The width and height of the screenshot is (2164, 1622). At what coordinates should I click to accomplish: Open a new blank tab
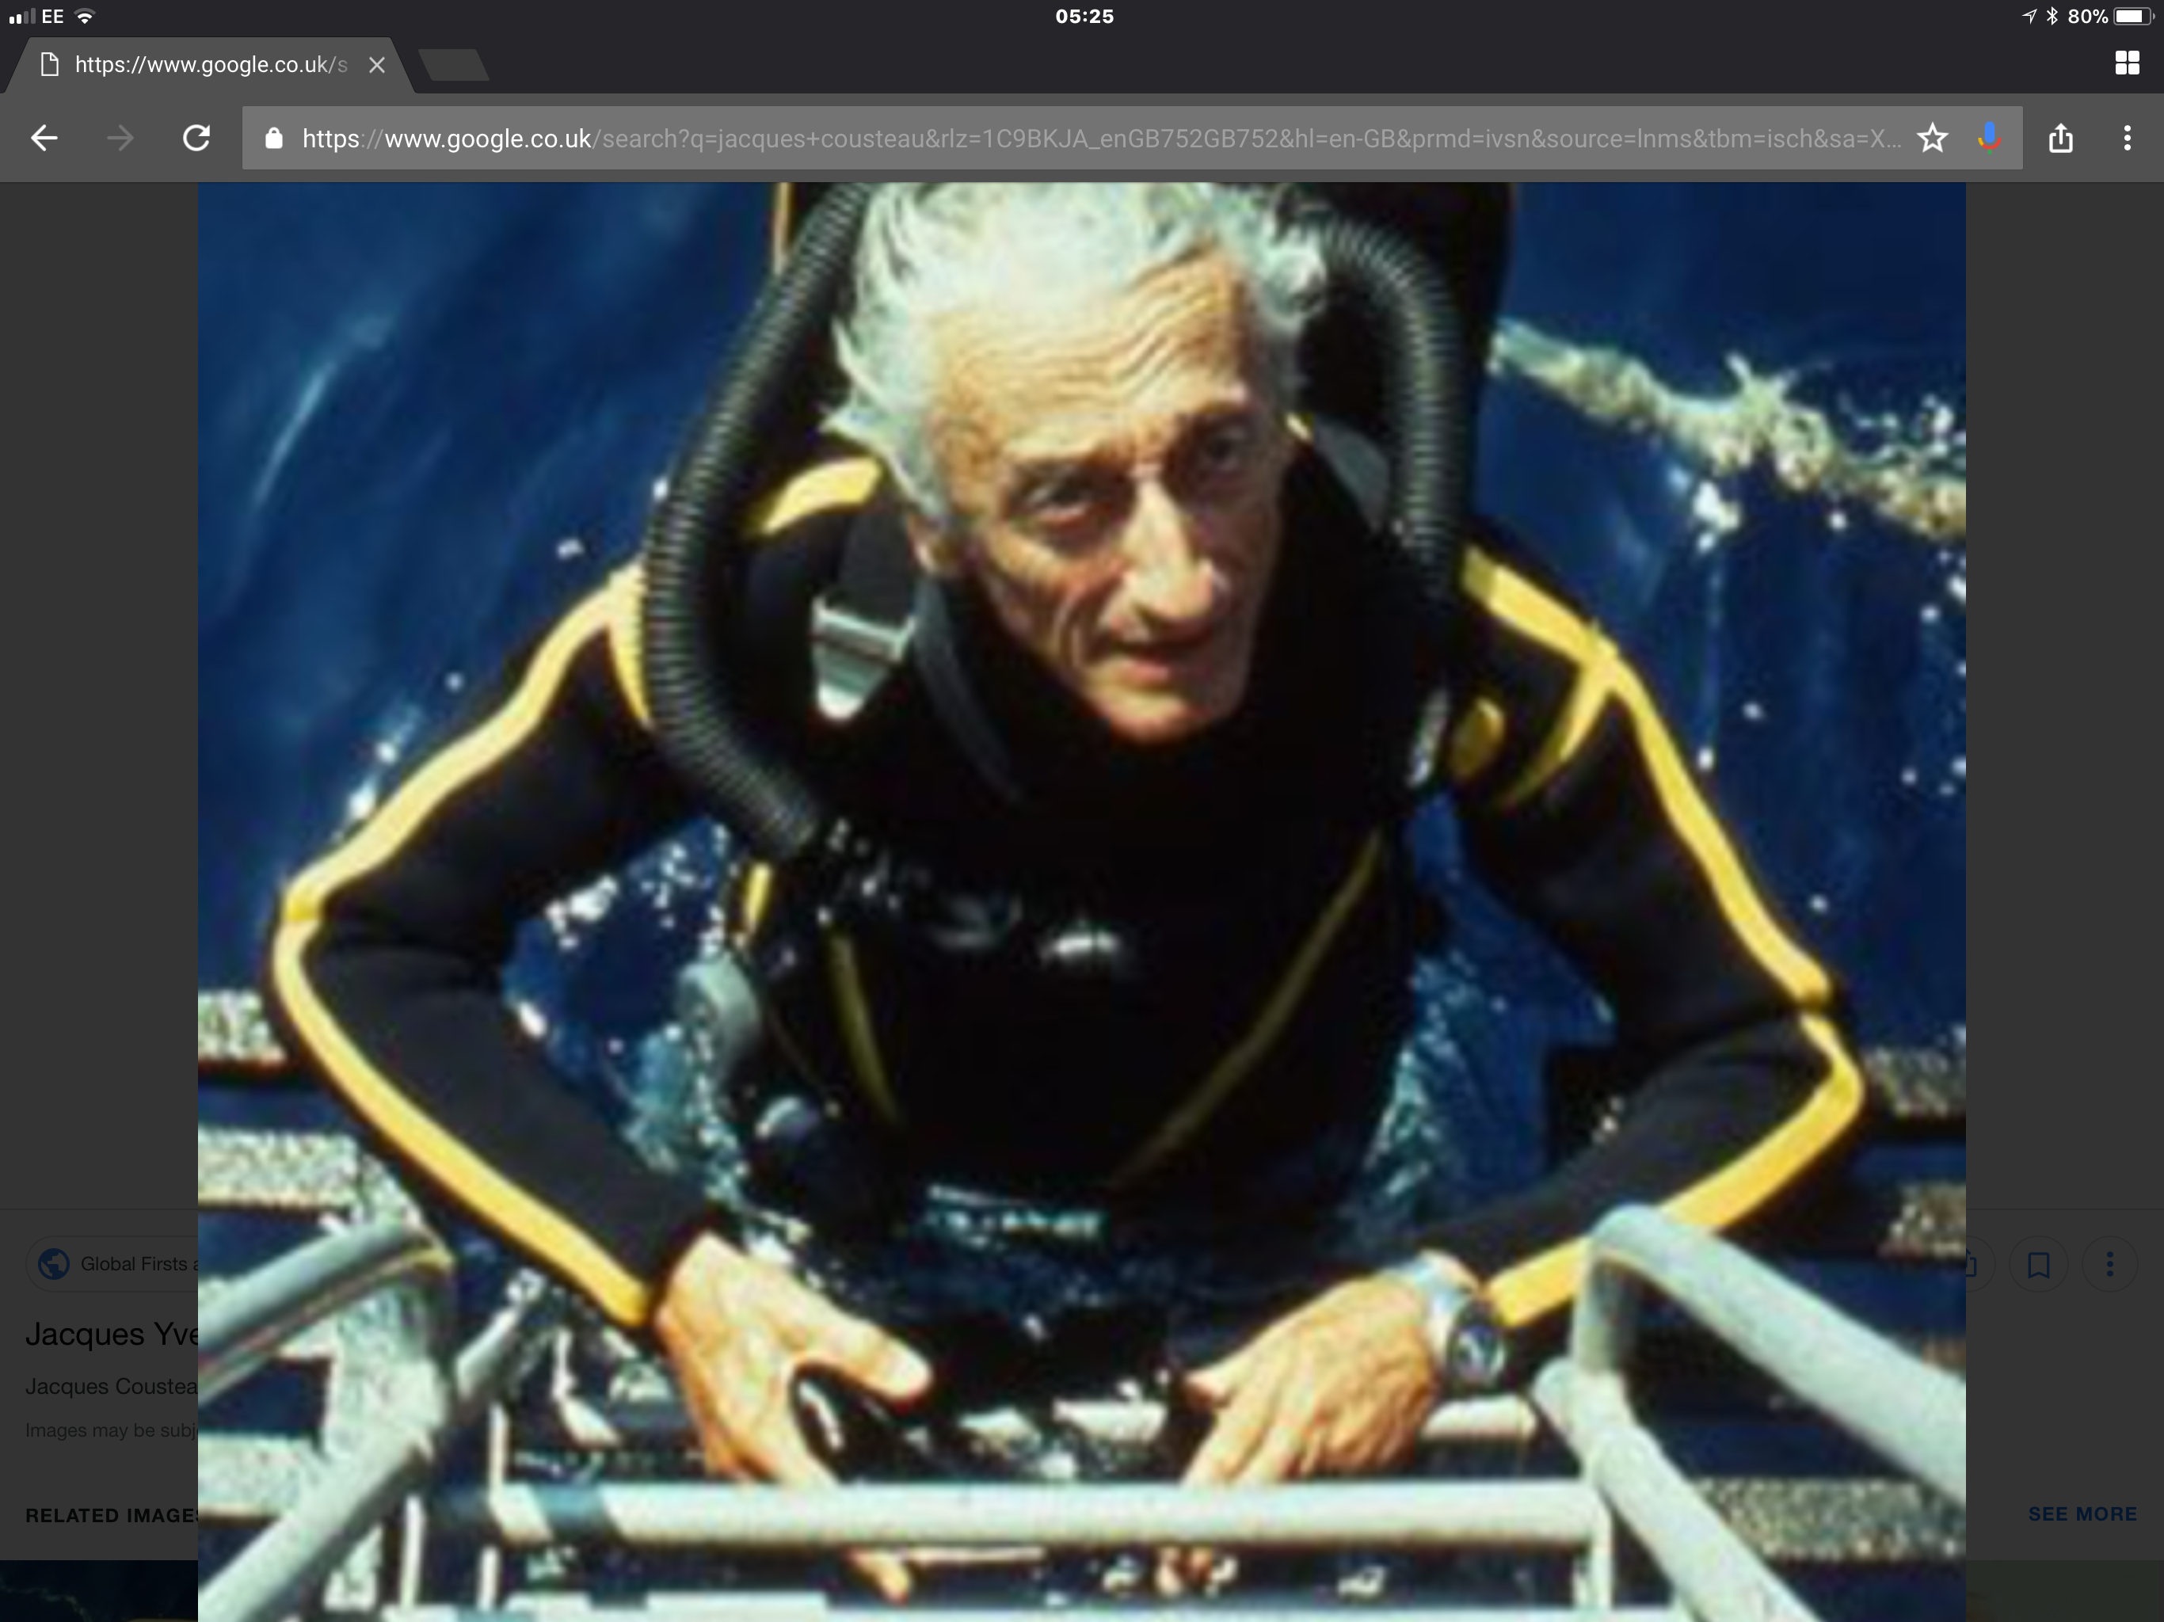(453, 65)
